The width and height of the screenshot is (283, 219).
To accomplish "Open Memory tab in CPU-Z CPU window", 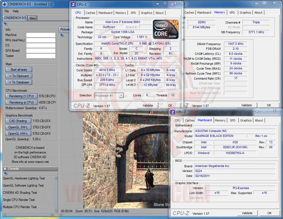I will point(121,13).
